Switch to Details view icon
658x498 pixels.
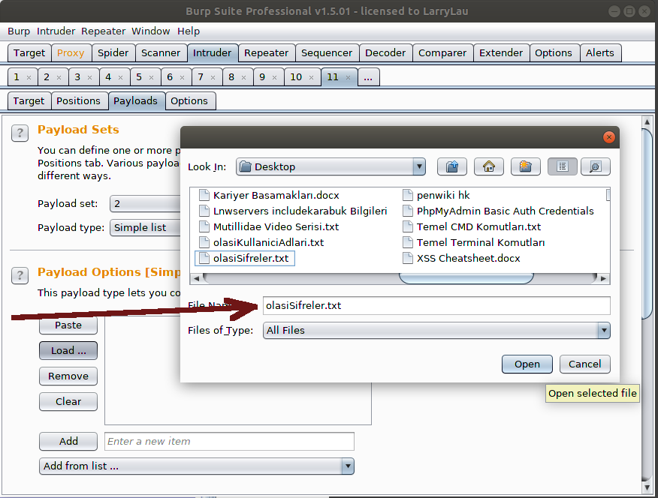coord(596,166)
